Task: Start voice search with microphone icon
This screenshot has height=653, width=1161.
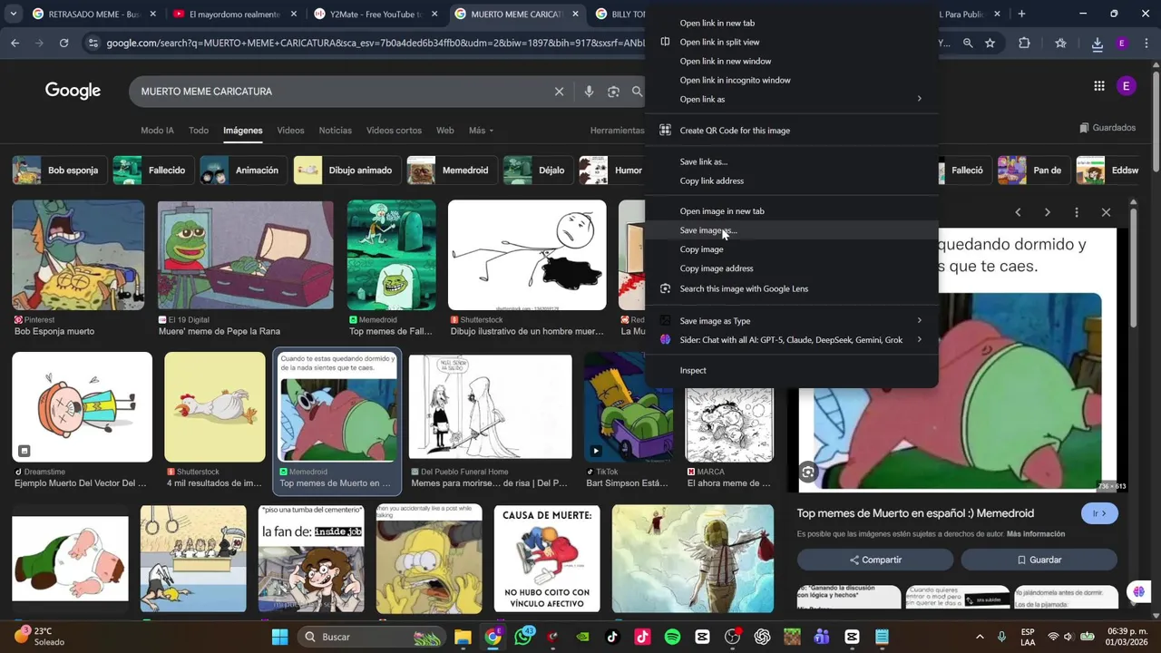Action: (589, 92)
